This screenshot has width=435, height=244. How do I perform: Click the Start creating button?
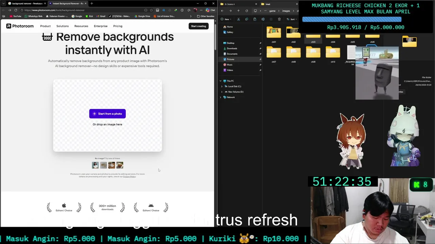tap(198, 26)
